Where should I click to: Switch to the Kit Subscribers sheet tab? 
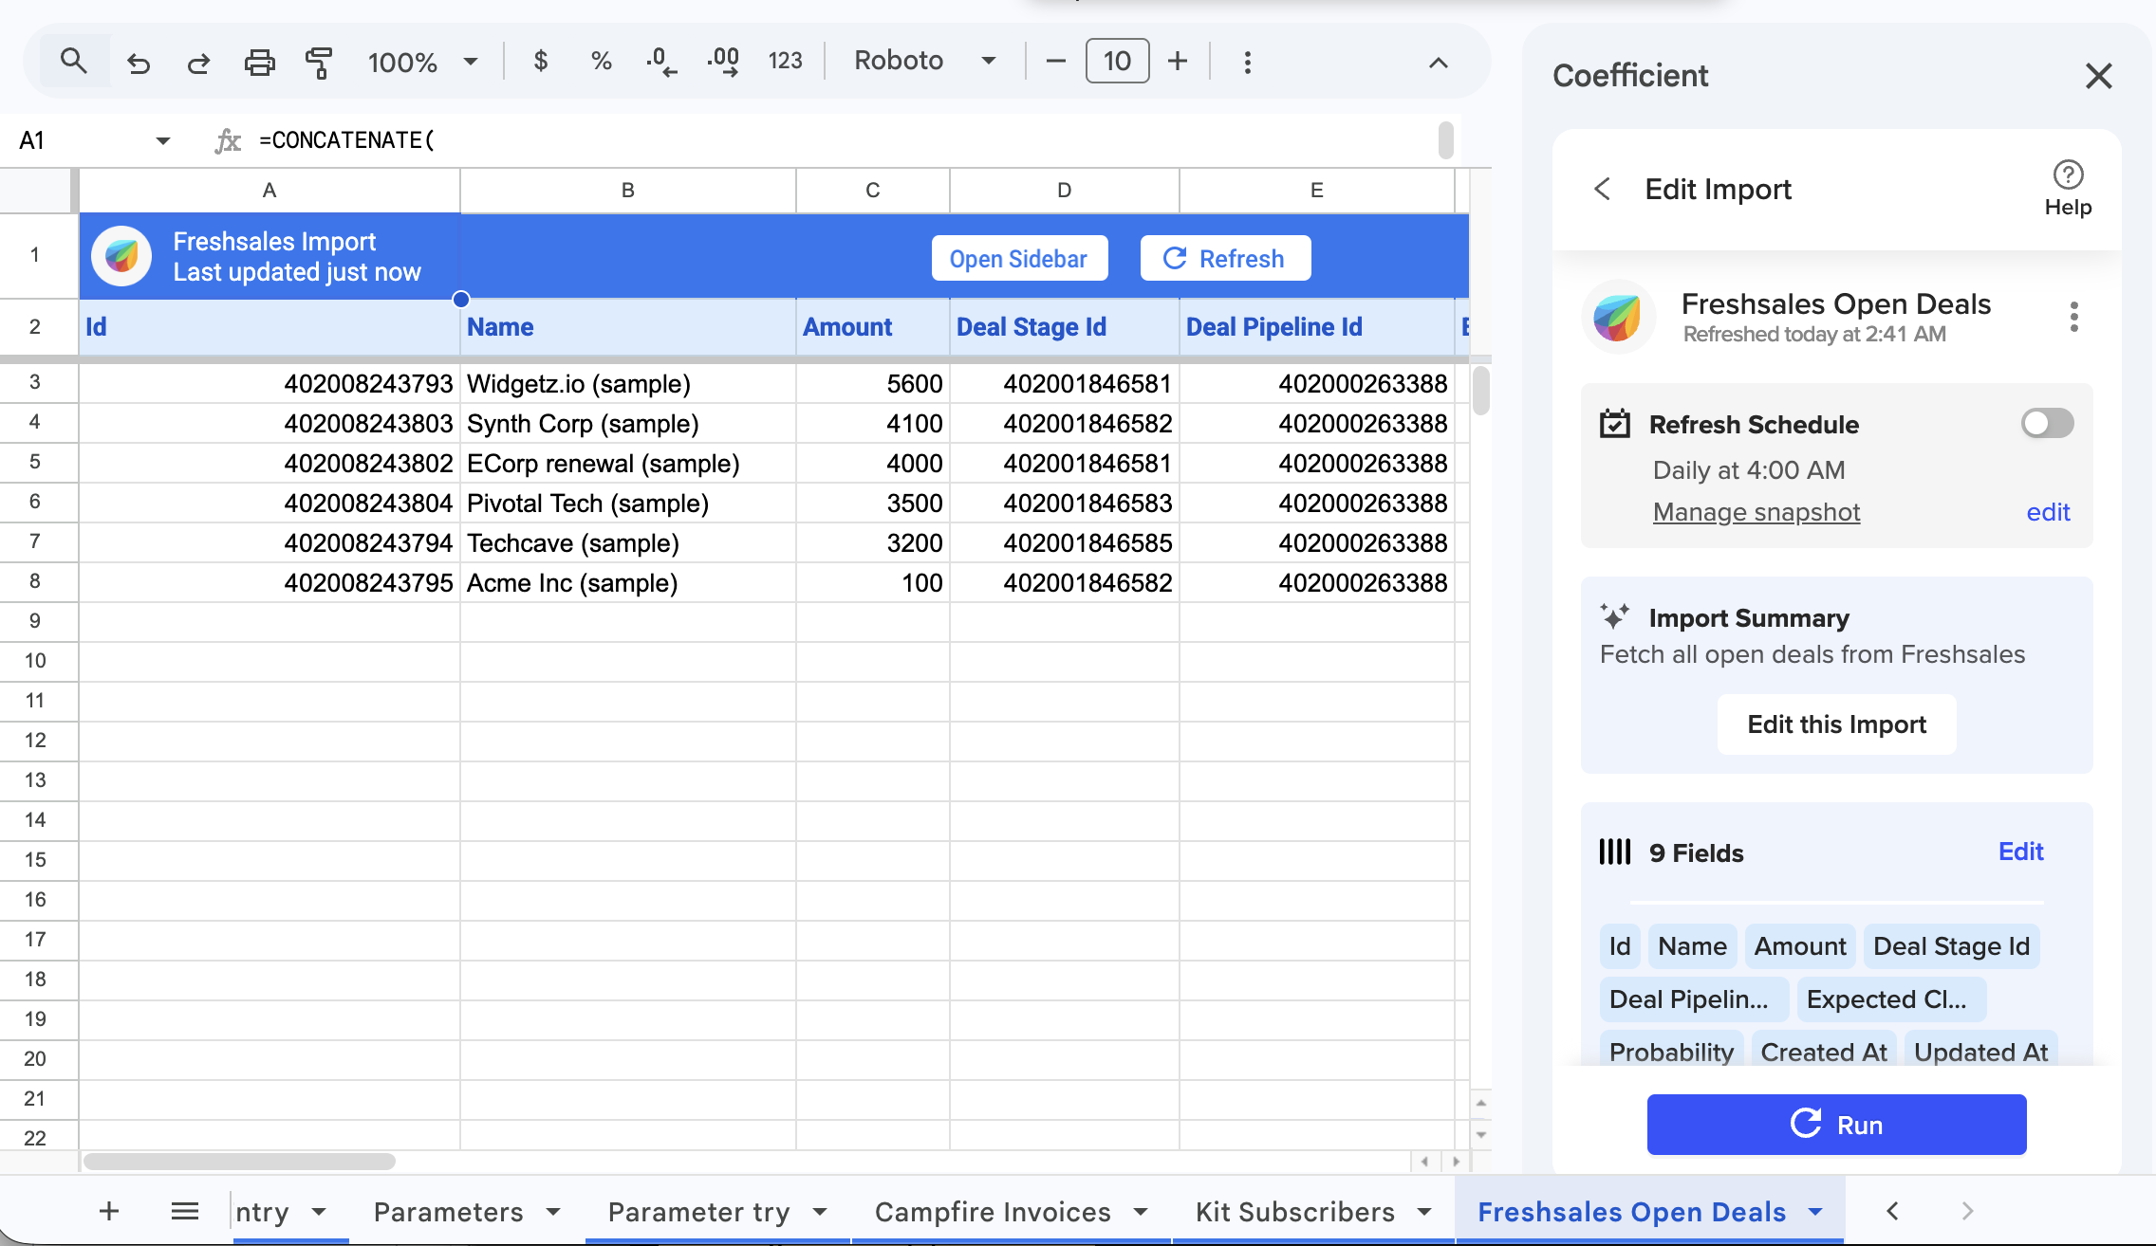point(1294,1212)
